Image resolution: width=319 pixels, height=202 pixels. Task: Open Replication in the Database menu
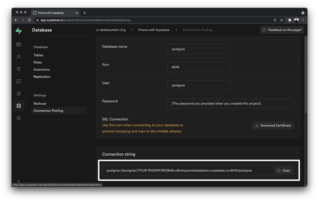coord(42,77)
